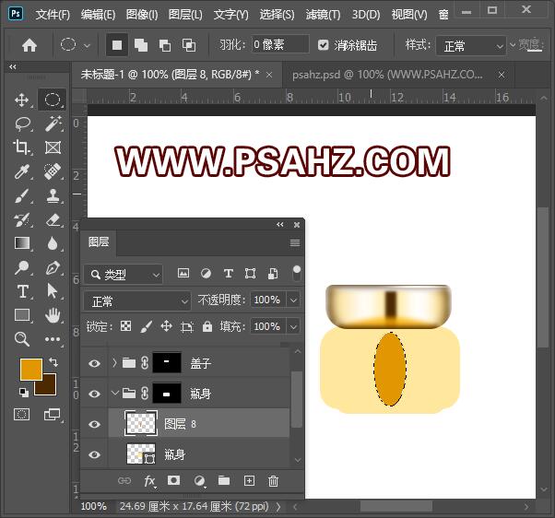
Task: Select the Hand tool
Action: point(53,315)
